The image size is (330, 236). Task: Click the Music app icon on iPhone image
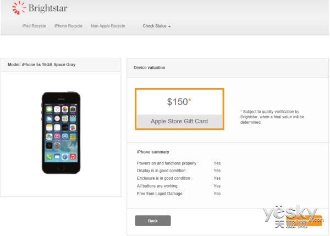tap(73, 157)
